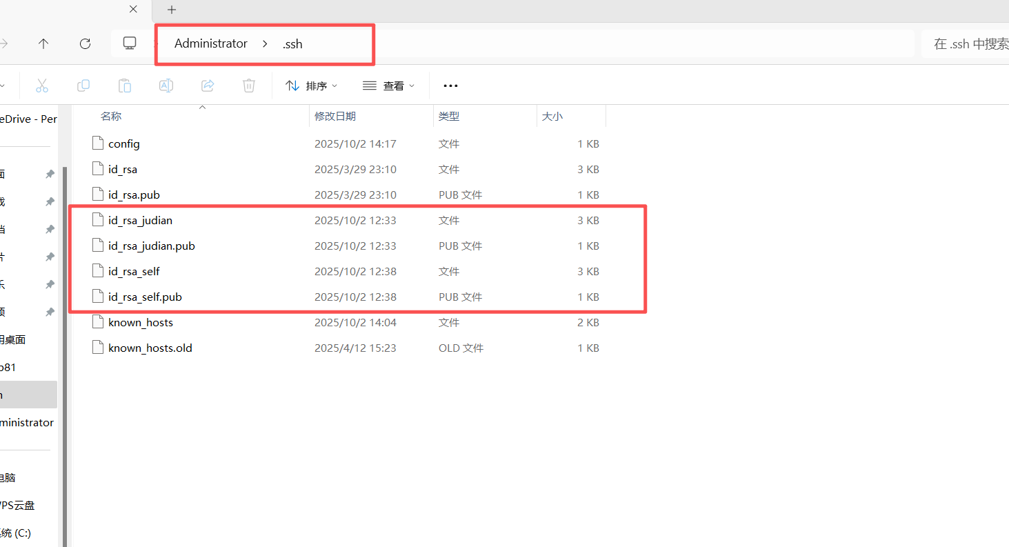Viewport: 1009px width, 547px height.
Task: Click the 2 KB size of known_hosts
Action: pos(588,322)
